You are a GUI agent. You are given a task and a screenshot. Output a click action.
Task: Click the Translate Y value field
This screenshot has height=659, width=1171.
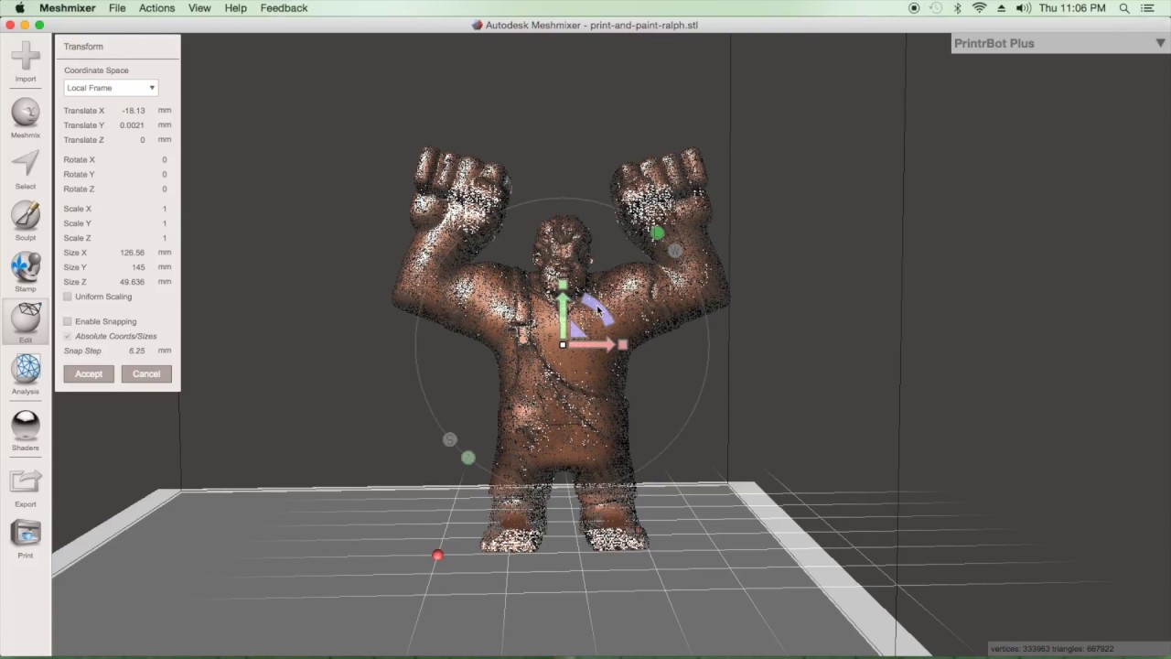[133, 125]
